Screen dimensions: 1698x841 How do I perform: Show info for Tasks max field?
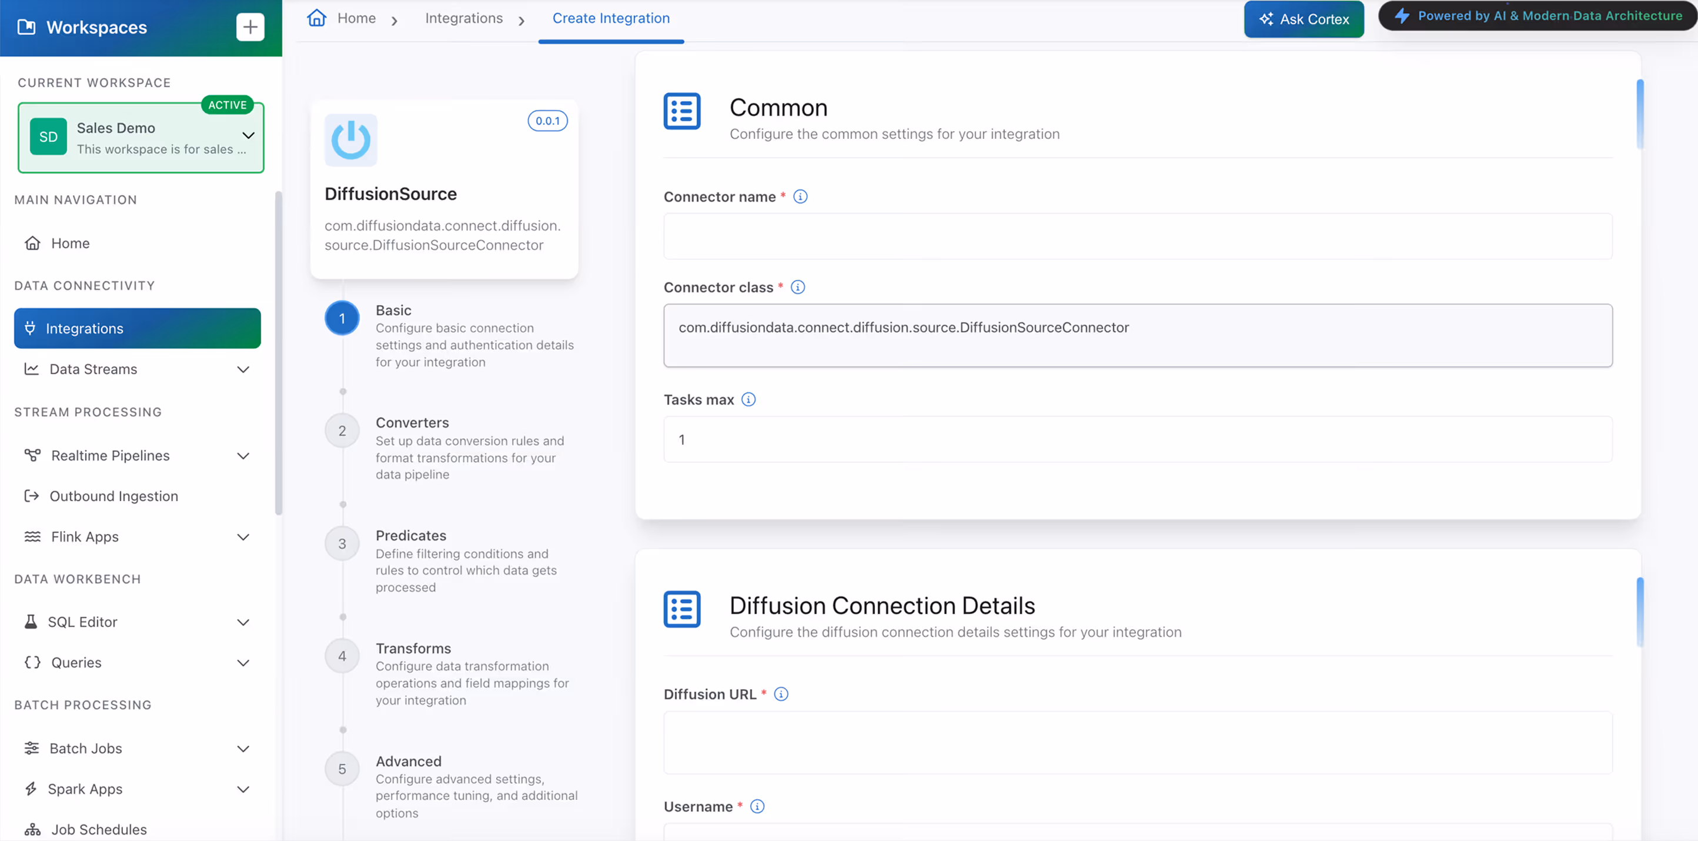click(x=748, y=399)
